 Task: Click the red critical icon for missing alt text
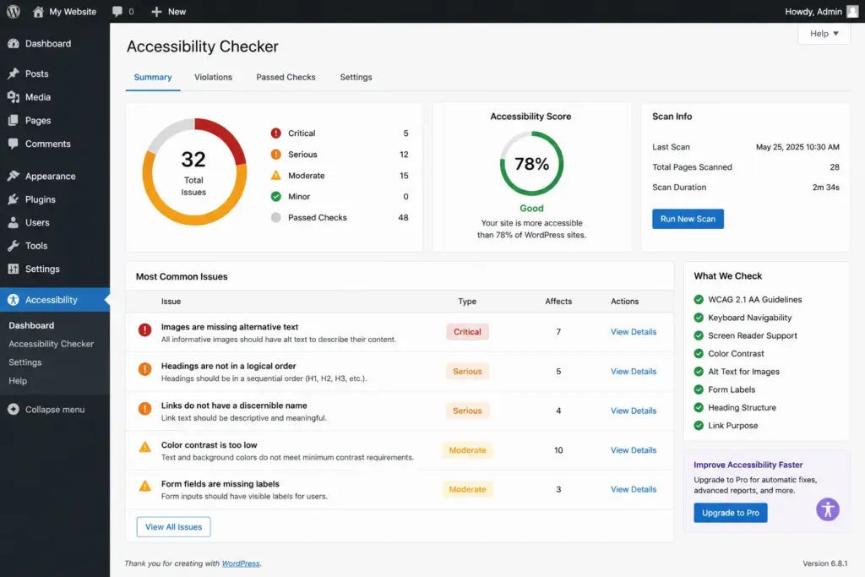coord(144,329)
